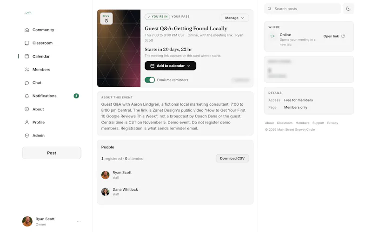Click Ryan Scott's avatar in People list
The width and height of the screenshot is (372, 232).
coord(106,175)
